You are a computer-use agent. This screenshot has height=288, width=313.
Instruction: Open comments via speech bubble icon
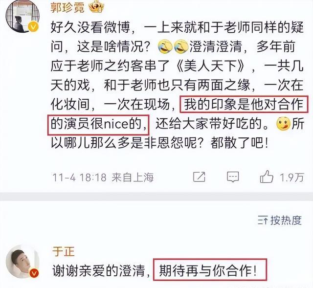click(x=233, y=177)
